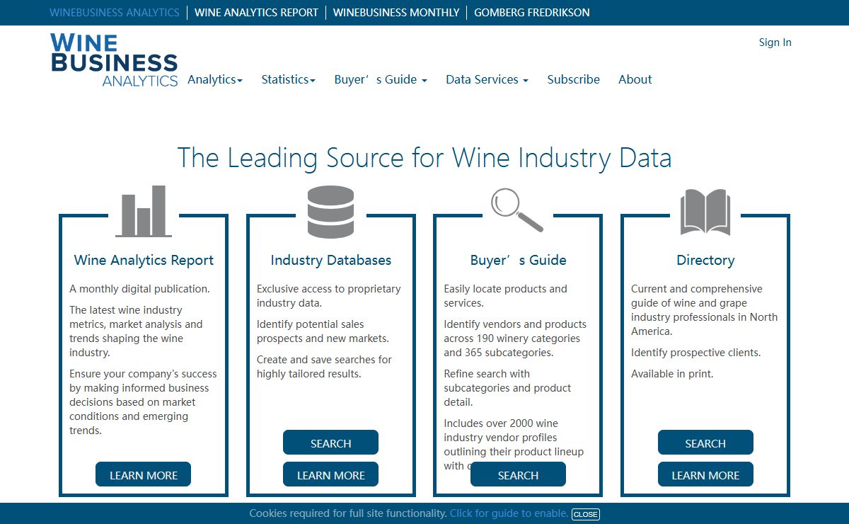Expand the Statistics dropdown menu
The height and width of the screenshot is (524, 849).
289,79
